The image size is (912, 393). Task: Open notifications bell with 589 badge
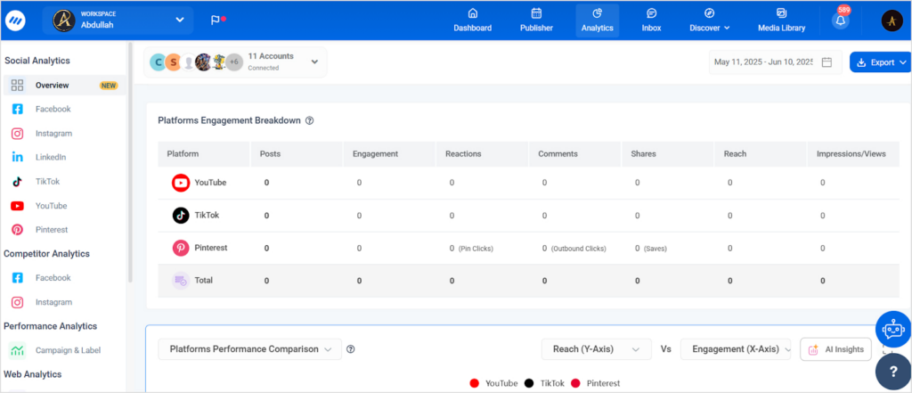click(x=840, y=20)
